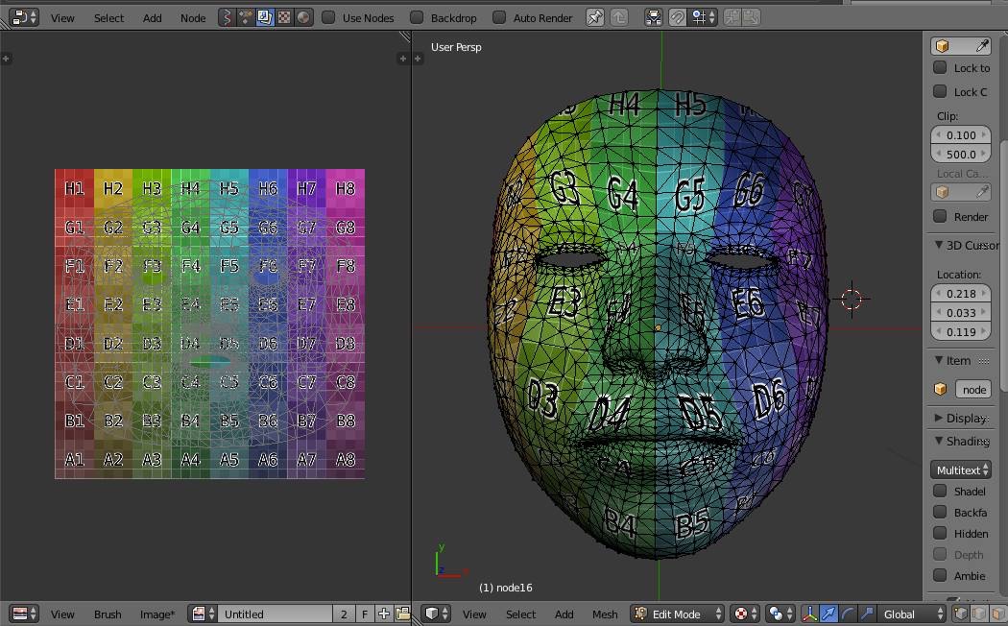Open the node editor type selector
Screen dimensions: 1008x626
coord(24,17)
